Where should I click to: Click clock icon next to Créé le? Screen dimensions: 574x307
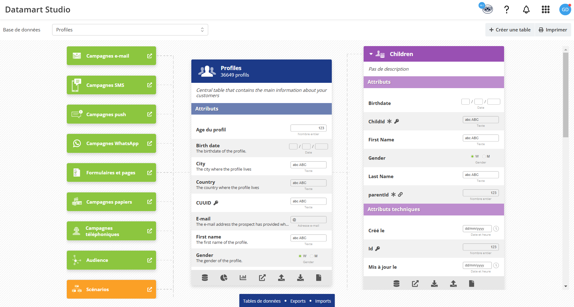click(496, 229)
